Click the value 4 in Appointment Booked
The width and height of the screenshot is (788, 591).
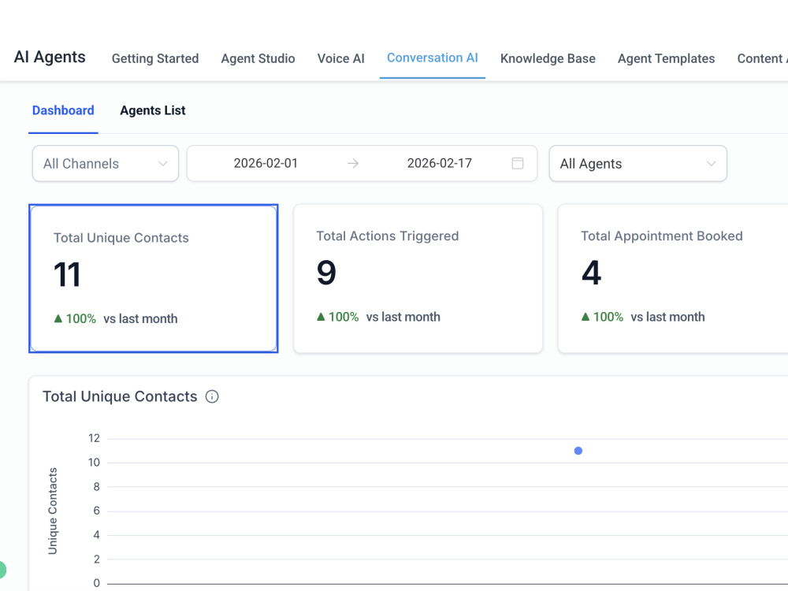(591, 273)
